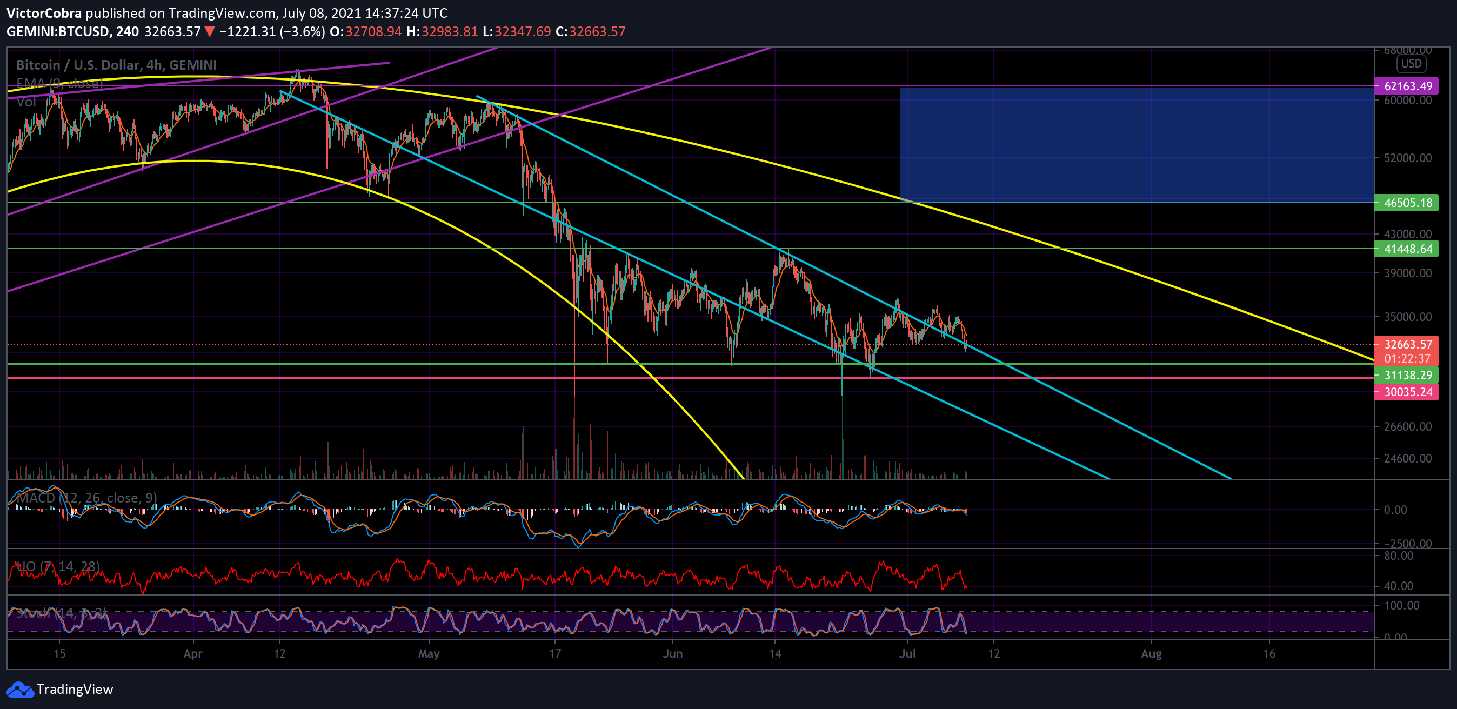Click the MACD −2500.00 axis value

tap(1408, 543)
